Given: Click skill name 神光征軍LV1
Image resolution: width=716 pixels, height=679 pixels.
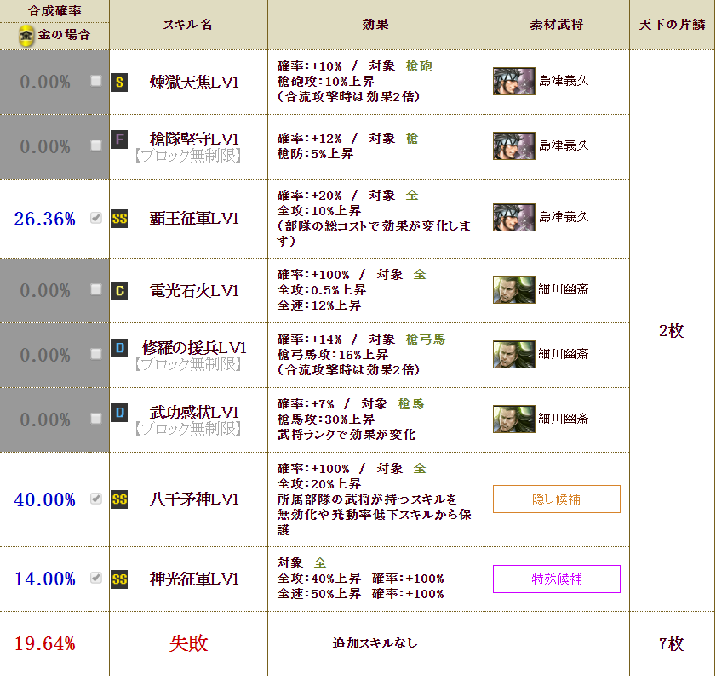Looking at the screenshot, I should click(194, 579).
